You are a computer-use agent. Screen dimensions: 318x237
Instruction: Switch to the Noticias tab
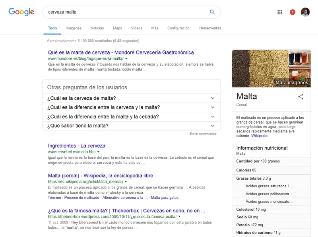pos(97,28)
